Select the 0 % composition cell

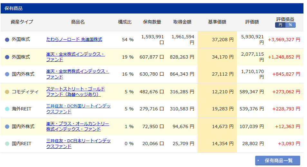[129, 144]
